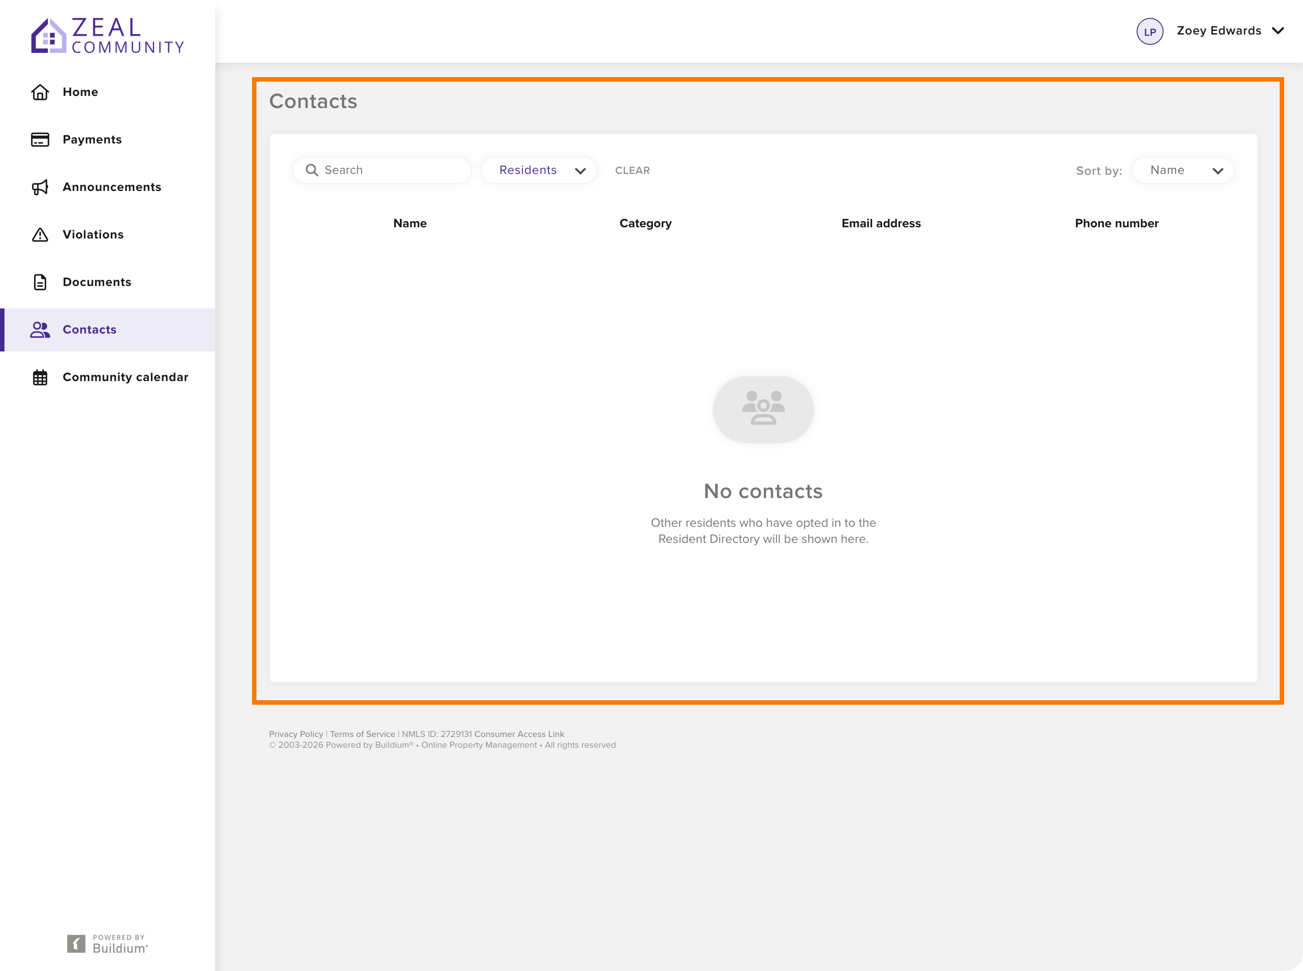
Task: Click the Home house icon
Action: (x=40, y=92)
